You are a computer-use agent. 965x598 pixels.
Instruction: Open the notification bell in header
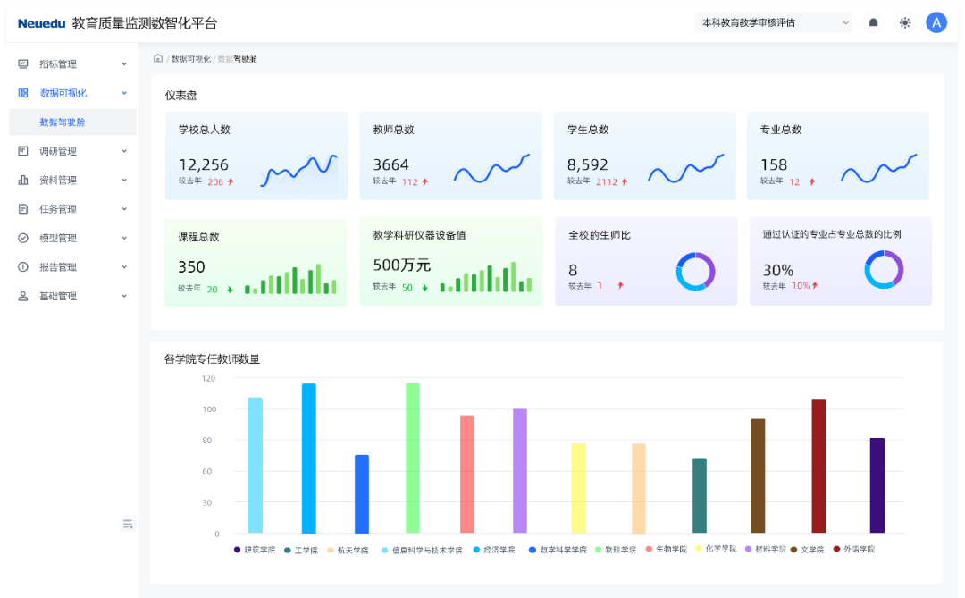point(873,23)
